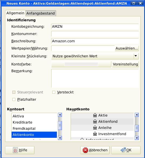Click the Kontoart scrollbar up arrow
The height and width of the screenshot is (158, 145).
click(x=60, y=115)
